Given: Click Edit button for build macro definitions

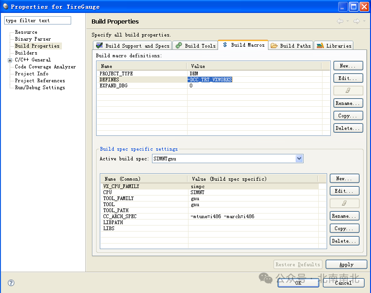Looking at the screenshot, I should [x=348, y=78].
